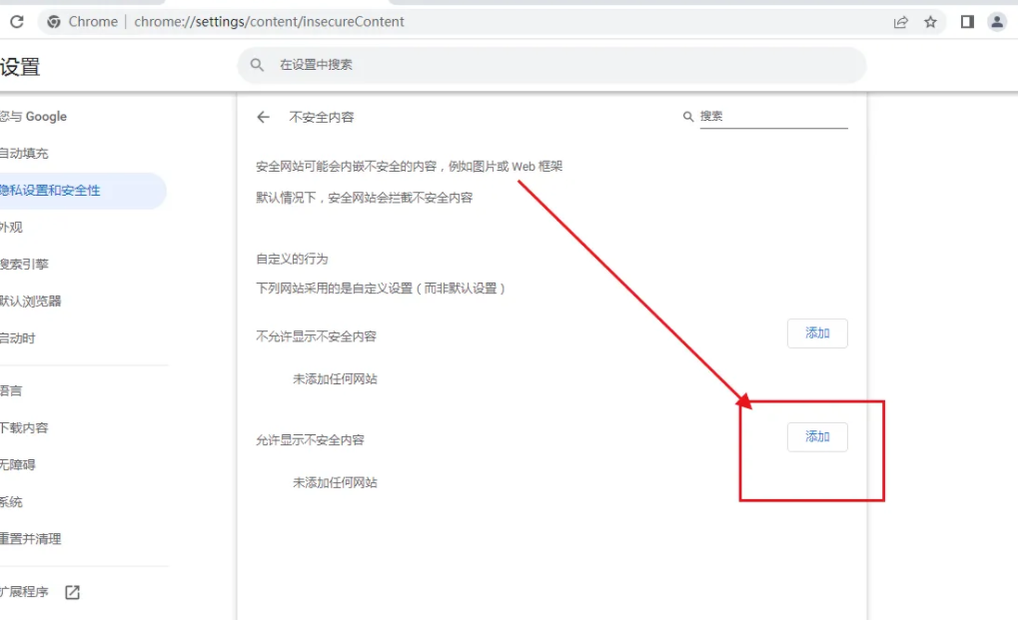Open 您与 Google settings section
This screenshot has width=1018, height=620.
click(34, 117)
